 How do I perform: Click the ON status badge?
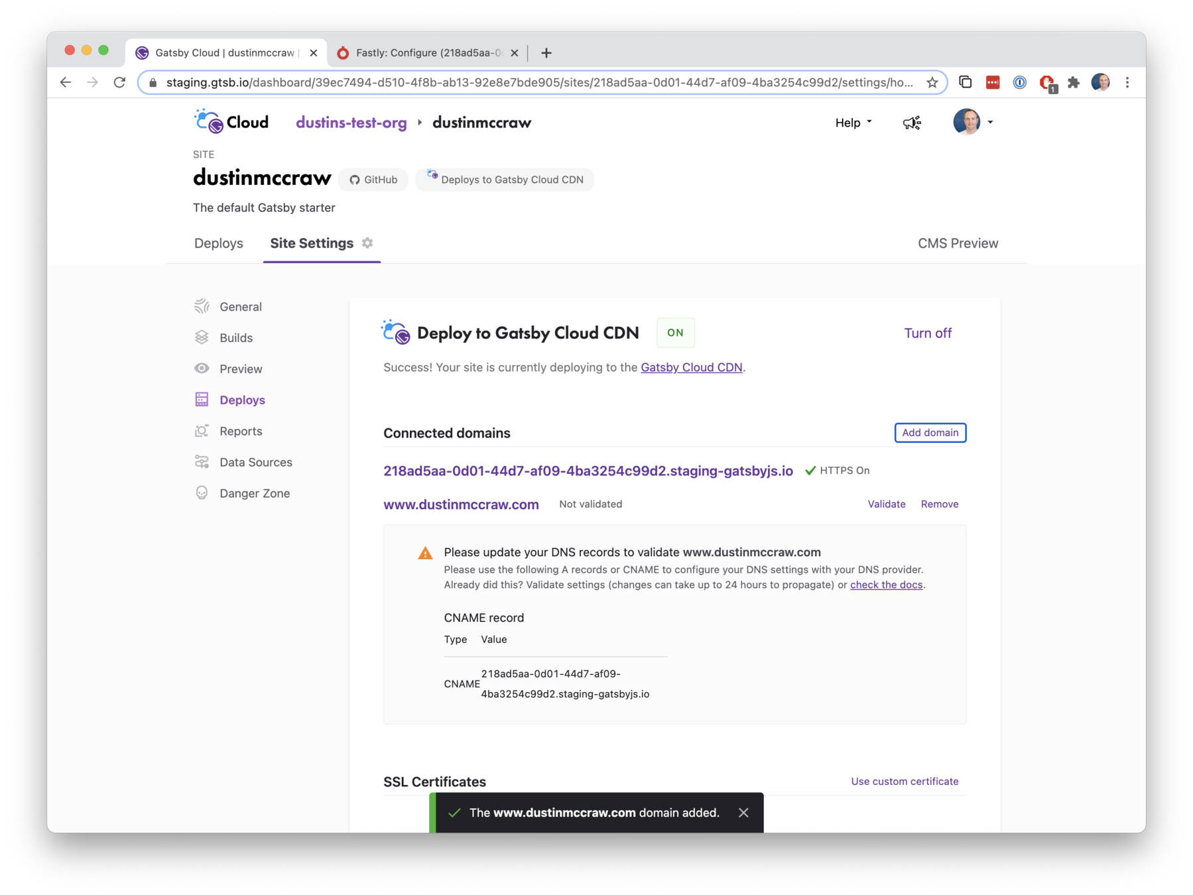coord(675,333)
